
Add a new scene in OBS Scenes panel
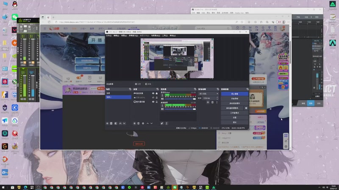107,123
